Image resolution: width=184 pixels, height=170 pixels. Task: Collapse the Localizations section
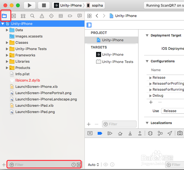pos(147,123)
